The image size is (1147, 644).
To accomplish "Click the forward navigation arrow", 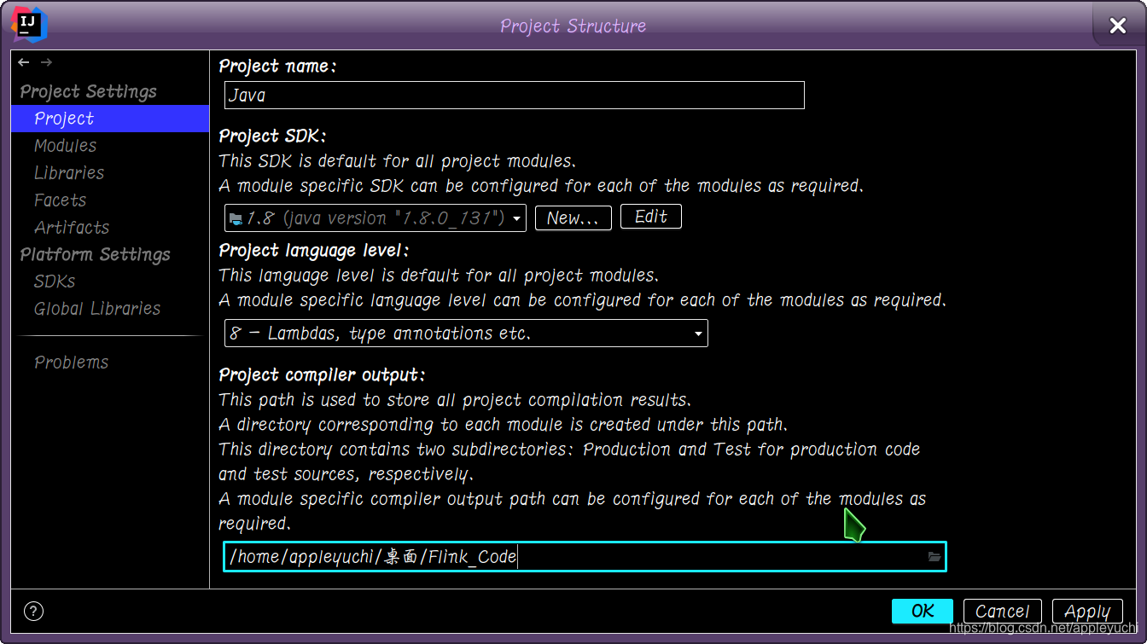I will tap(46, 61).
